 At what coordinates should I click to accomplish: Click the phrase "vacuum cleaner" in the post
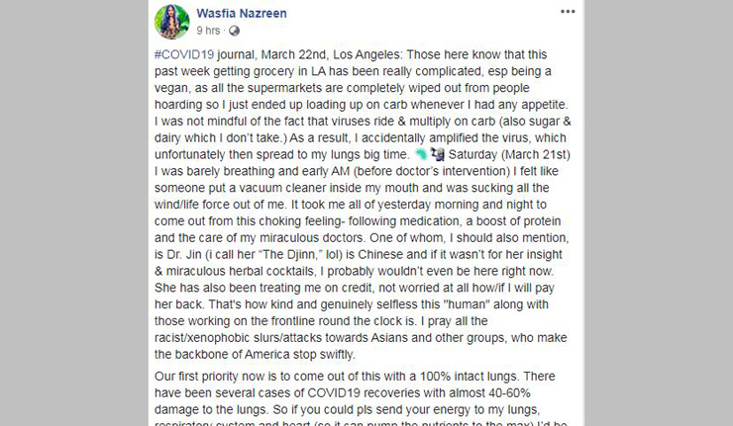(269, 190)
